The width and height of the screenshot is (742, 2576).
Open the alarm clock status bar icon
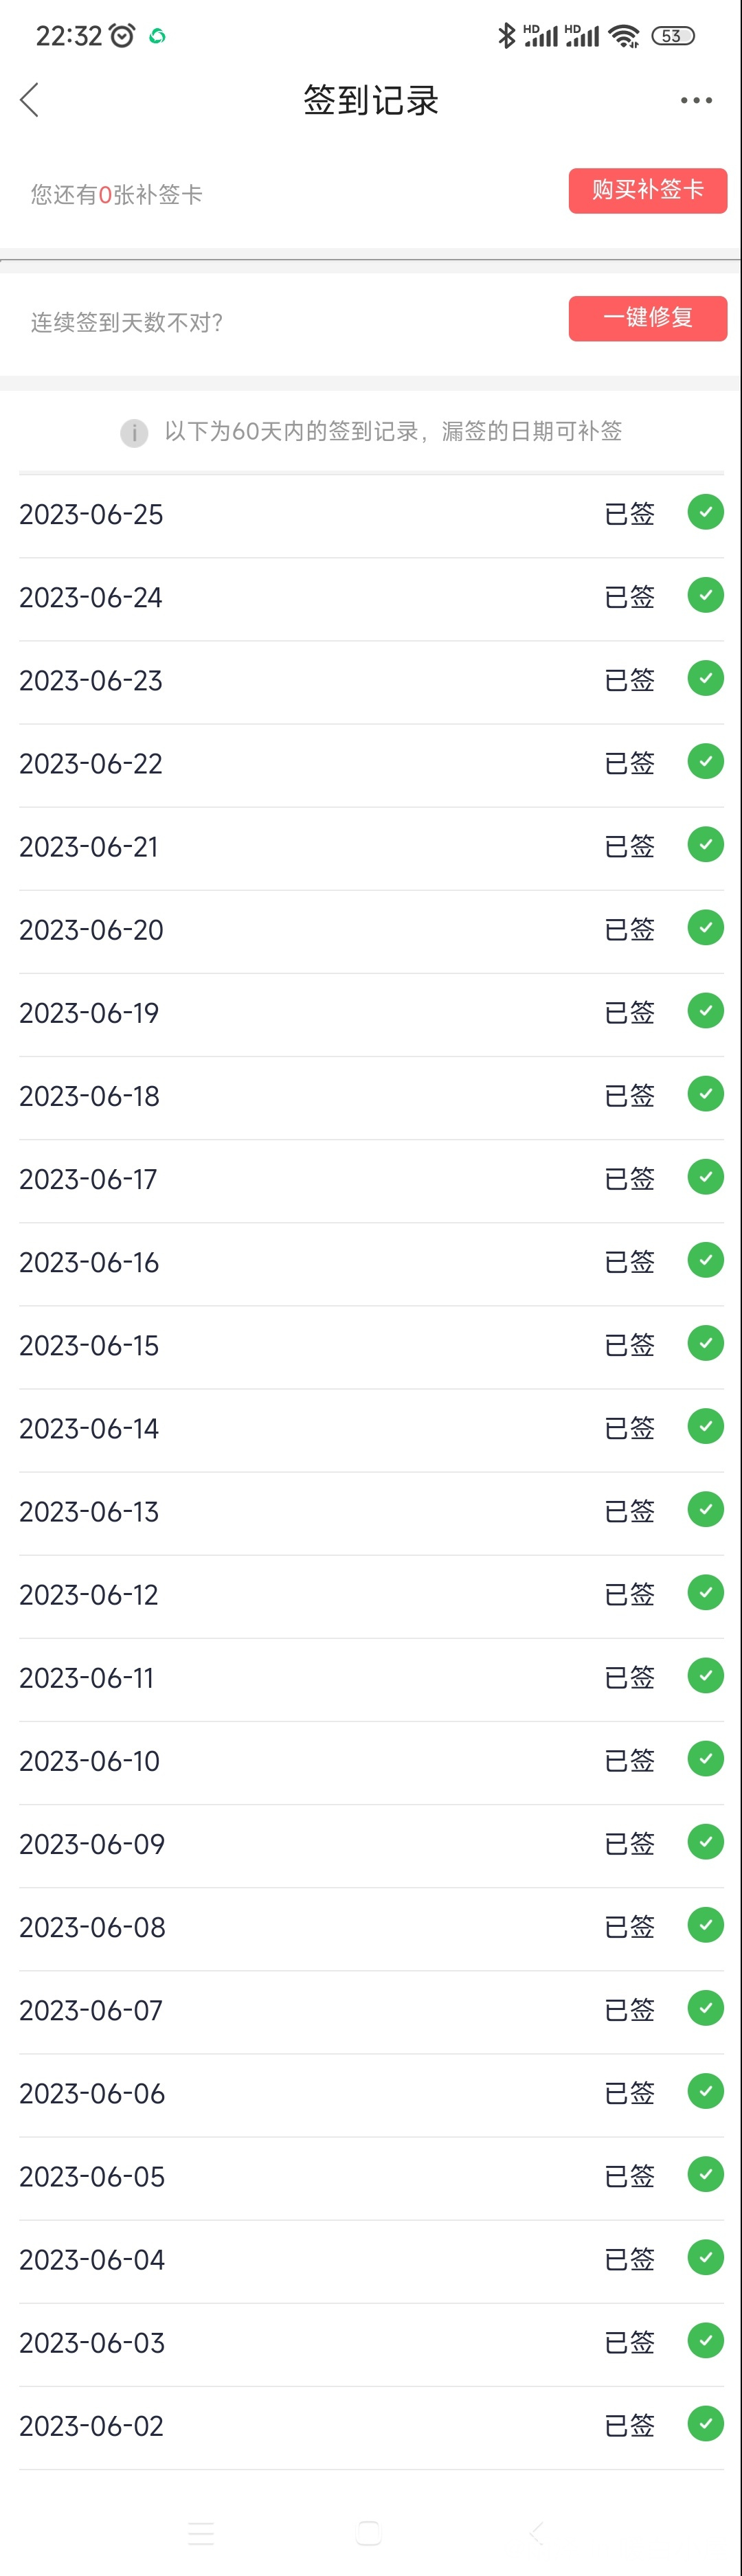click(122, 36)
